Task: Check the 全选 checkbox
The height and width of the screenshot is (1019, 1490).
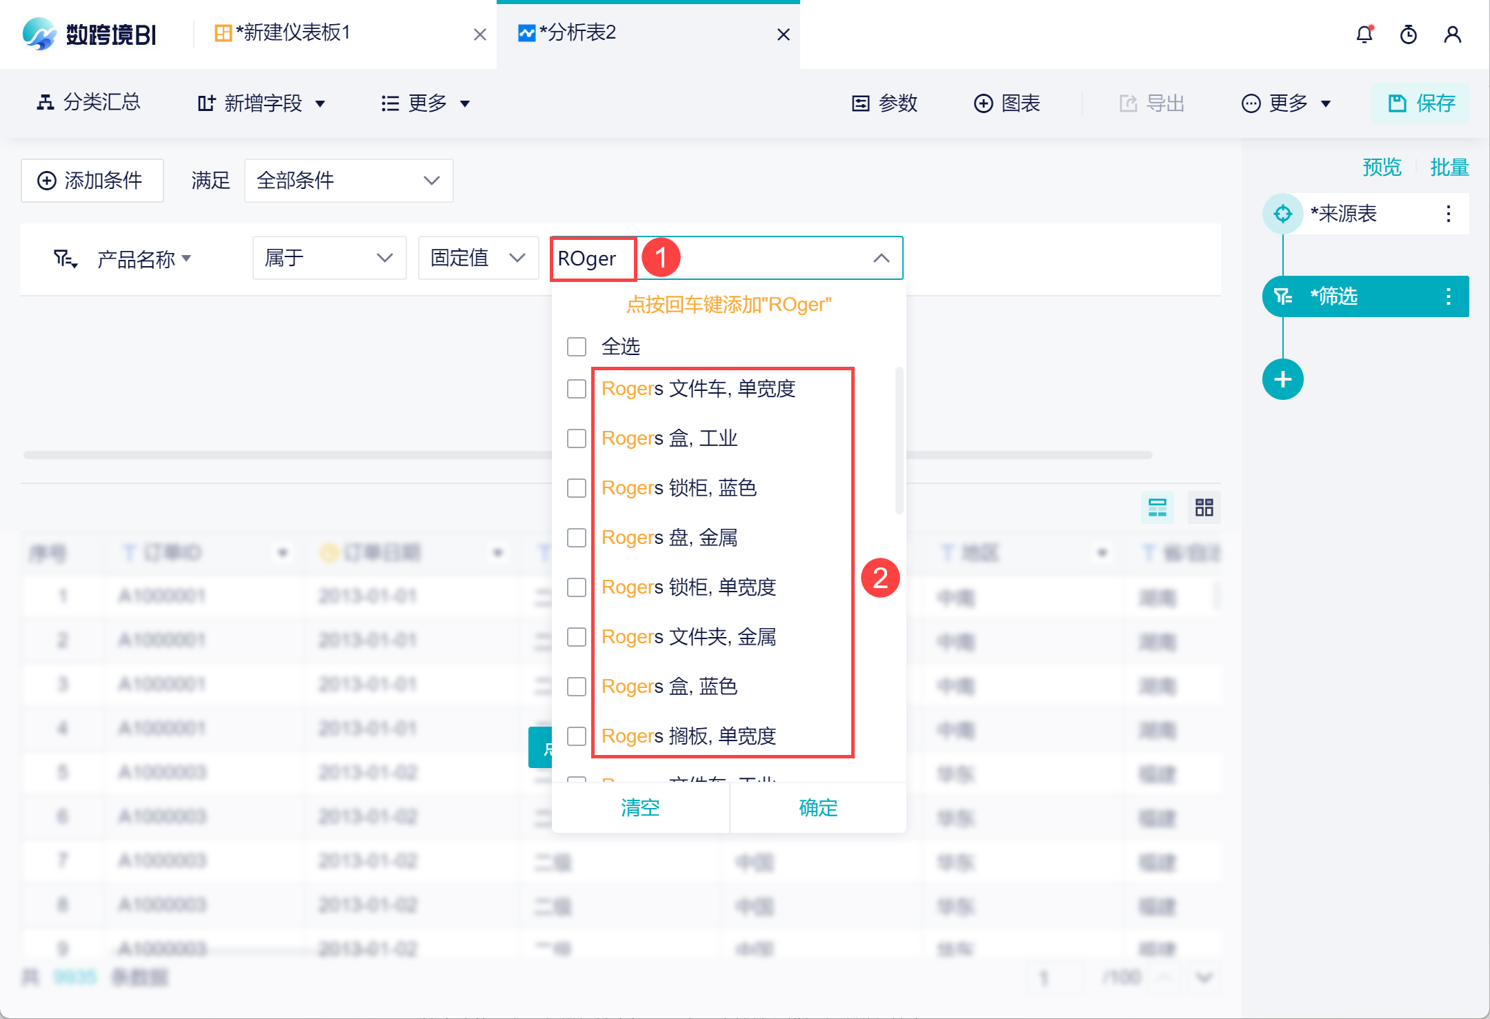Action: [577, 346]
